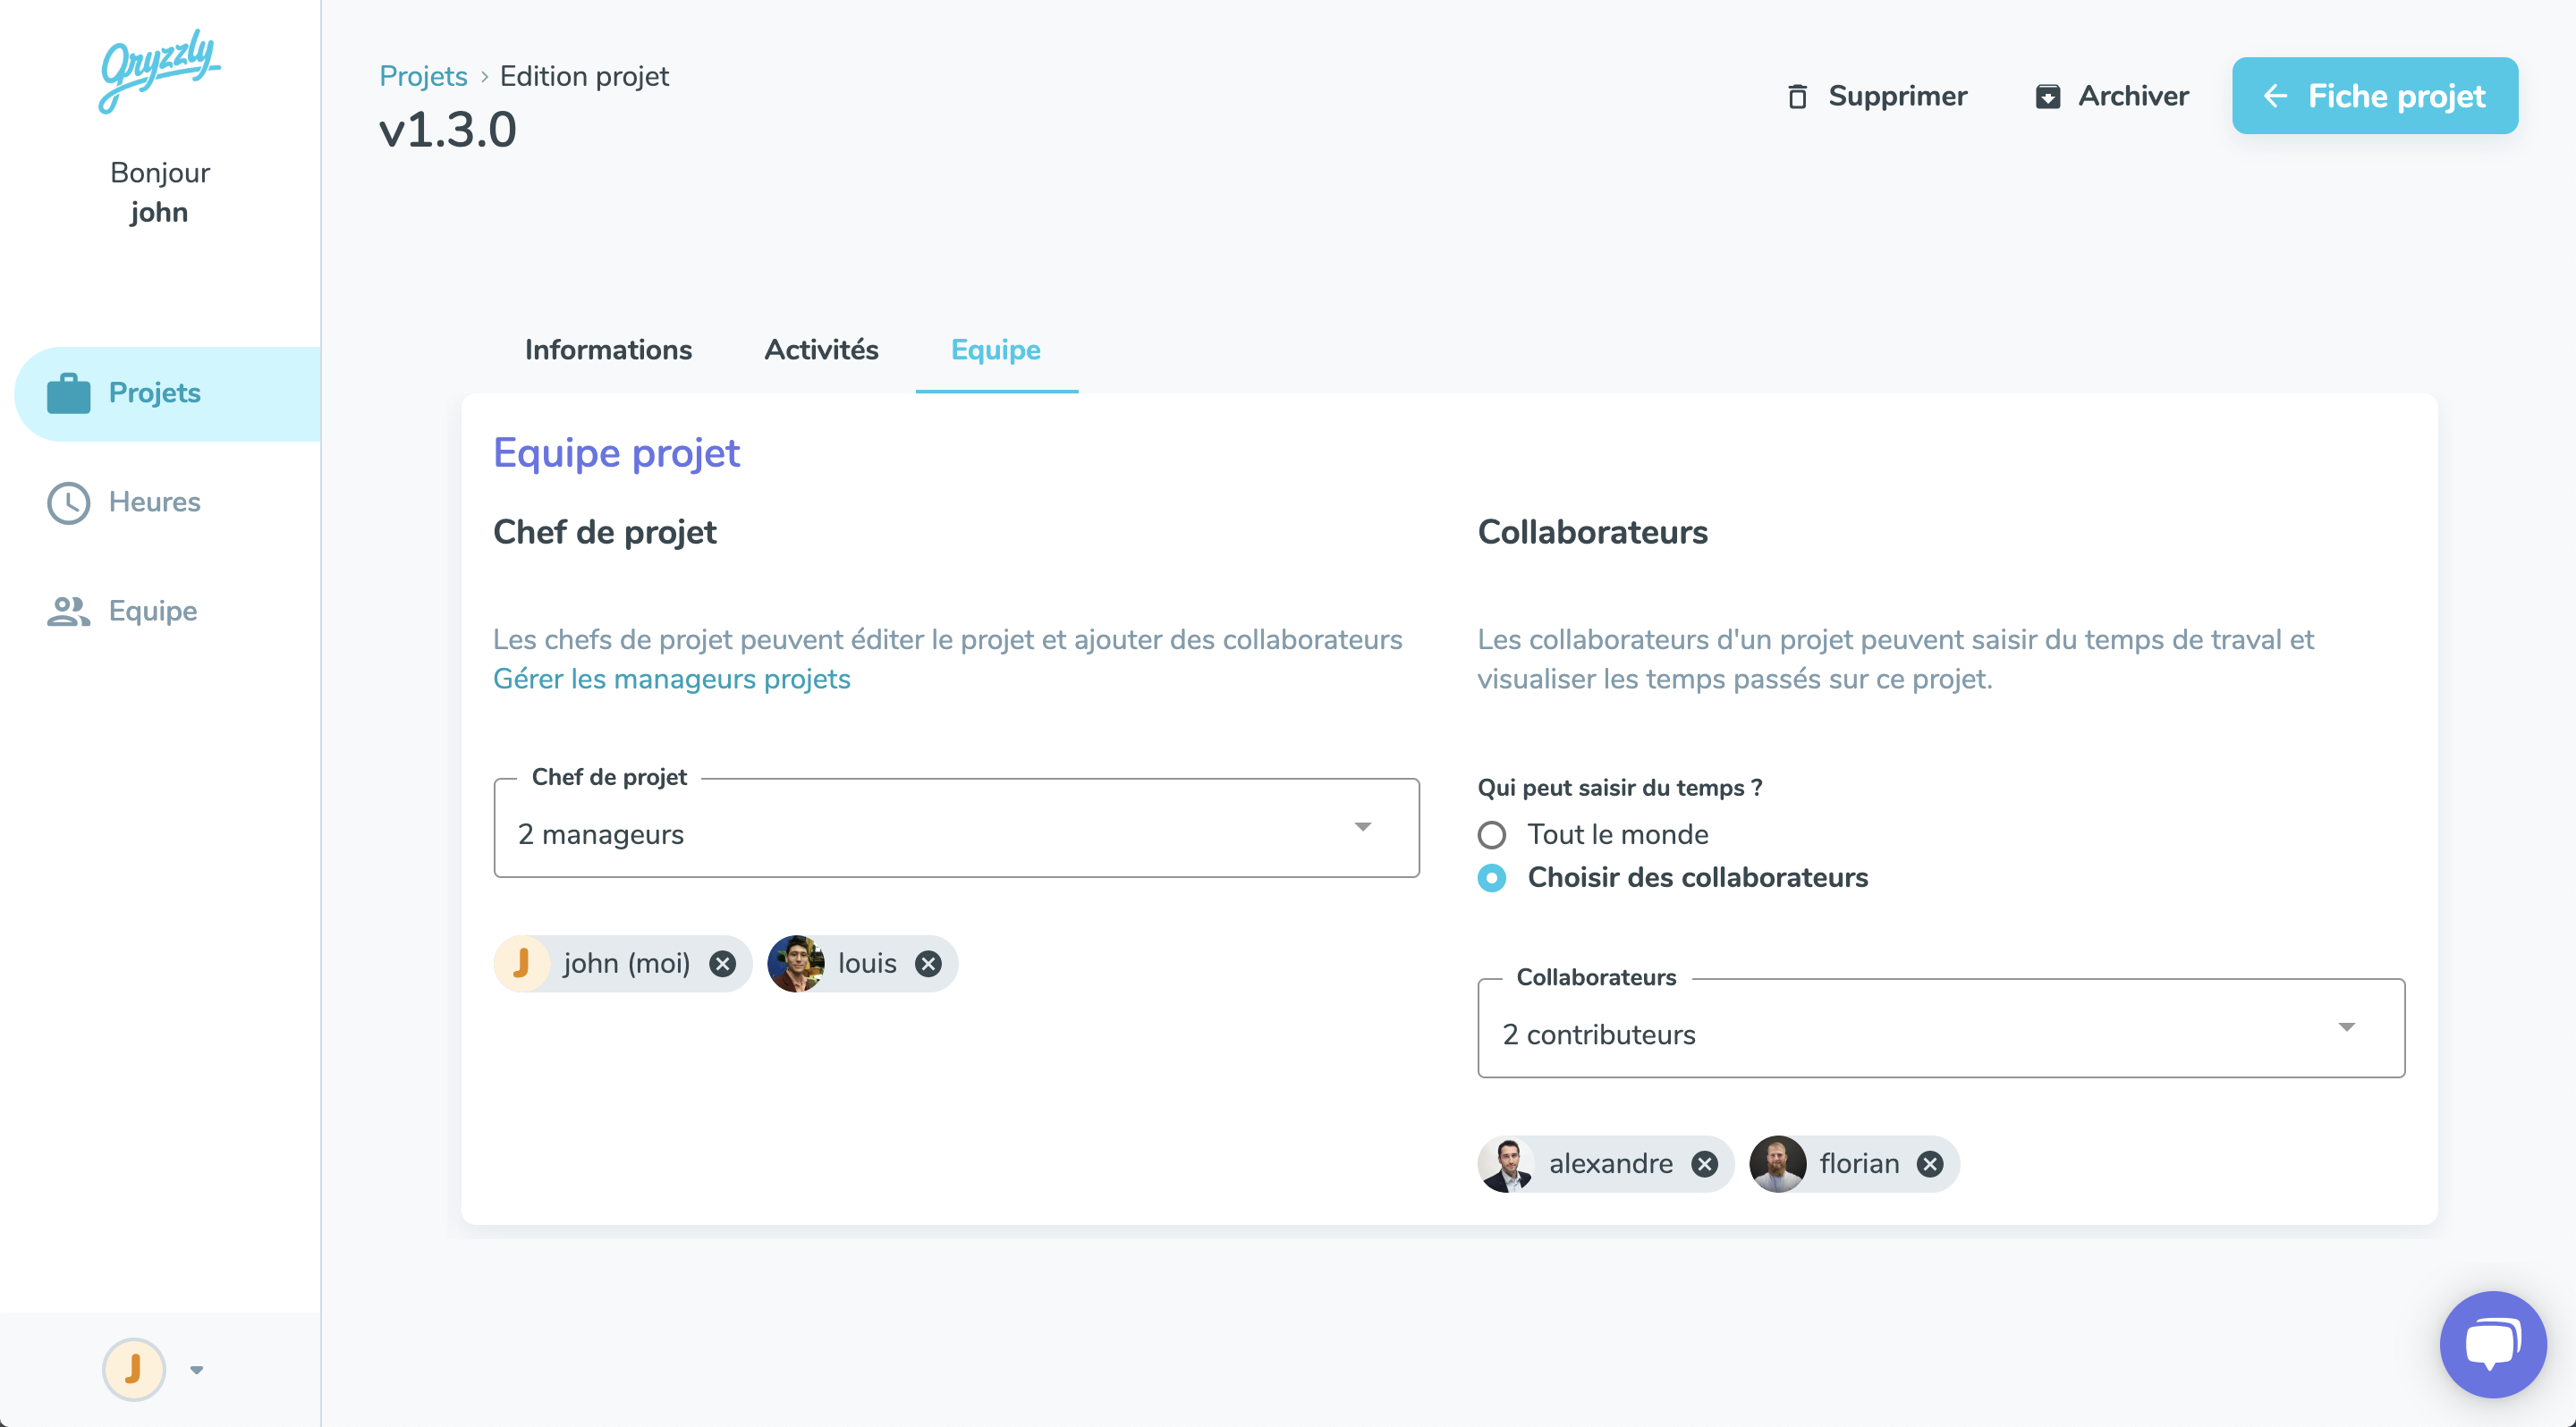
Task: Remove john (moi) from project managers
Action: tap(722, 963)
